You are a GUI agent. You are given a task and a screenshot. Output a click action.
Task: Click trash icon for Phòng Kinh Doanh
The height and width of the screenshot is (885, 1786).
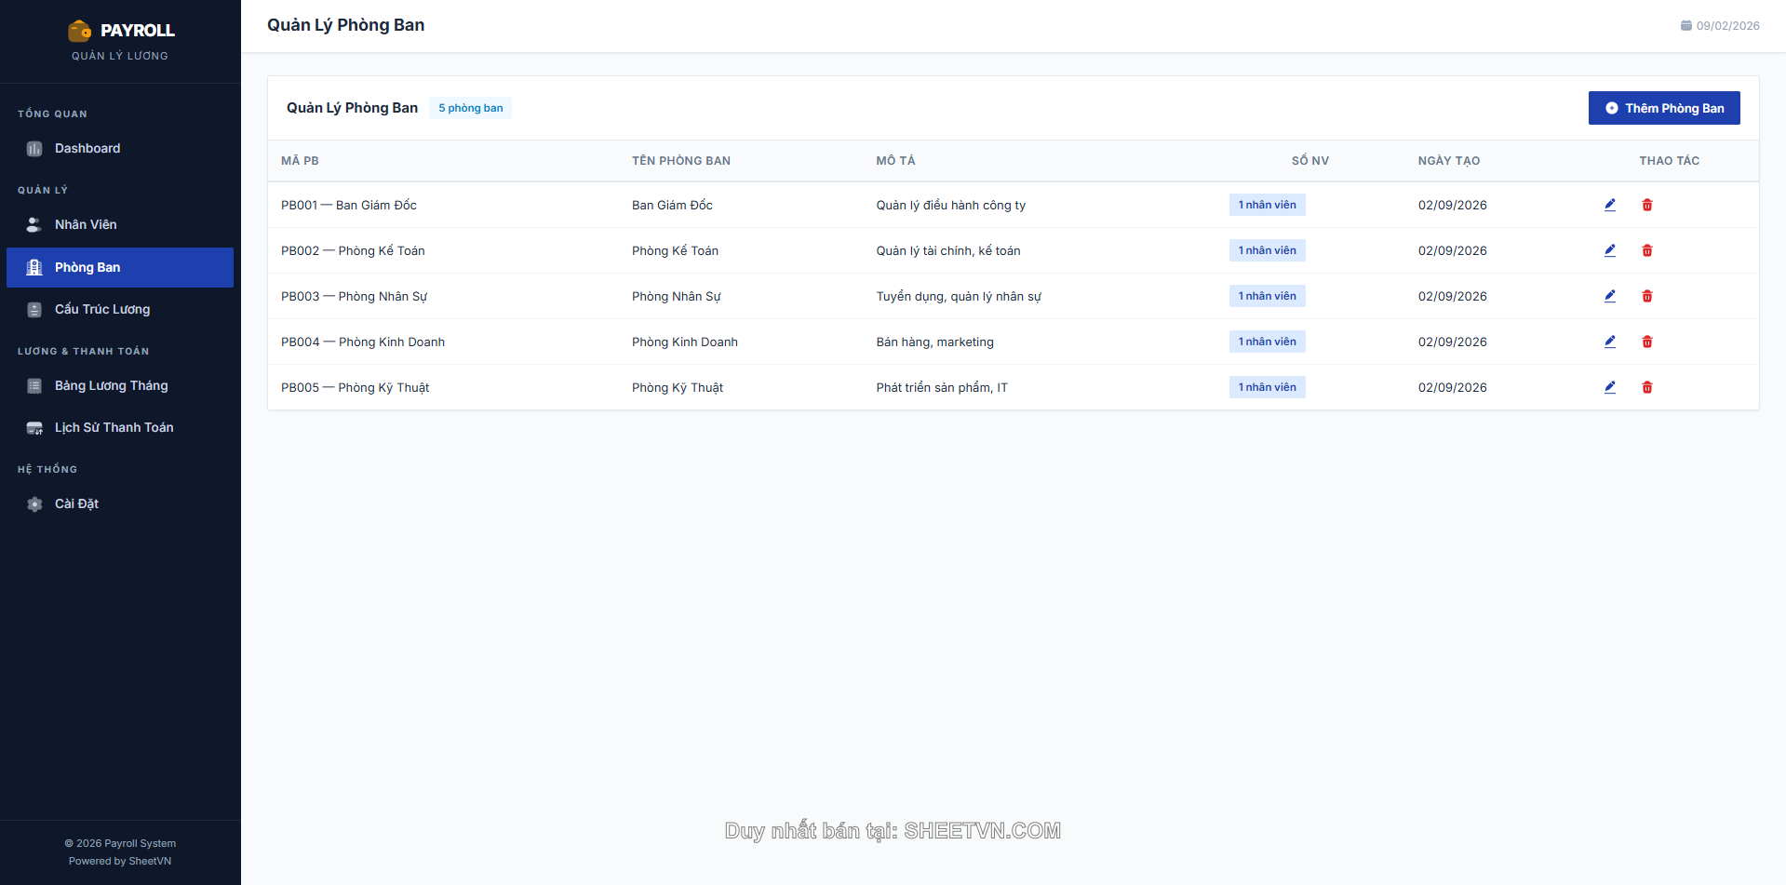pyautogui.click(x=1646, y=342)
